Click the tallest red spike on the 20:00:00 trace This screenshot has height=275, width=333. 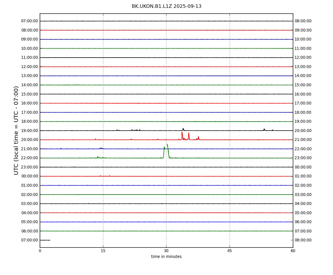(182, 136)
